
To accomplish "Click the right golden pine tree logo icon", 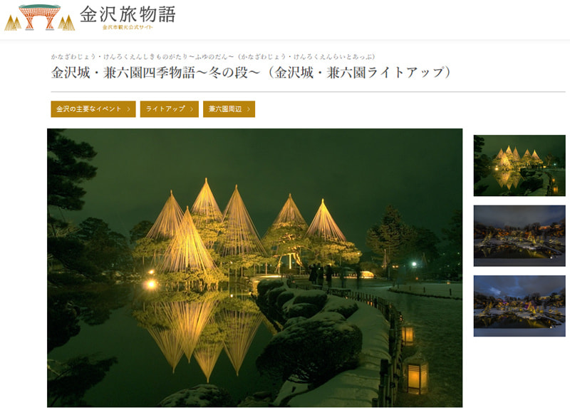I will click(66, 23).
